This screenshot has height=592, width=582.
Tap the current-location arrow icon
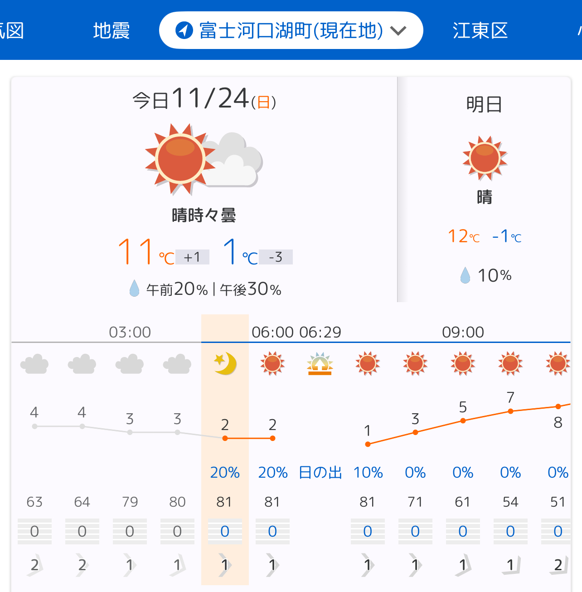click(x=184, y=30)
